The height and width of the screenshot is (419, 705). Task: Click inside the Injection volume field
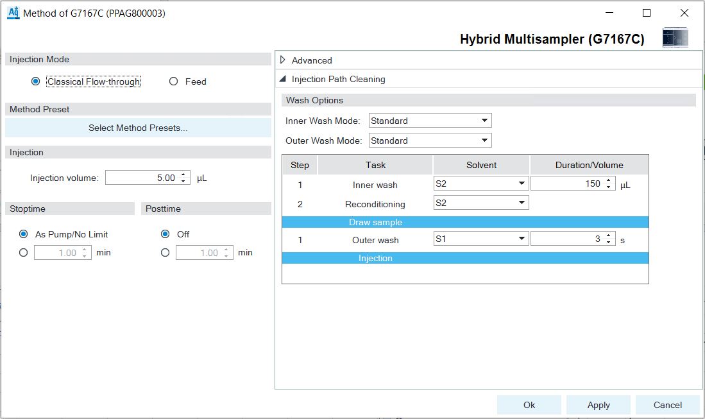141,178
